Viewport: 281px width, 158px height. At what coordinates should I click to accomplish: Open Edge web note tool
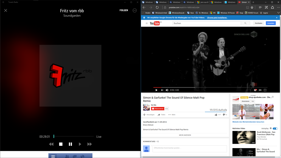(x=266, y=7)
